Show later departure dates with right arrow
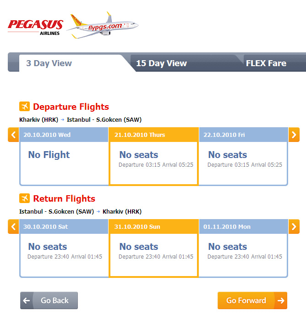This screenshot has width=306, height=322. tap(294, 135)
